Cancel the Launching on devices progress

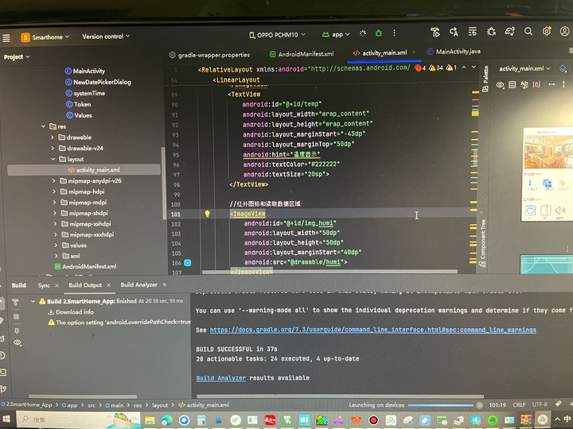(x=479, y=405)
